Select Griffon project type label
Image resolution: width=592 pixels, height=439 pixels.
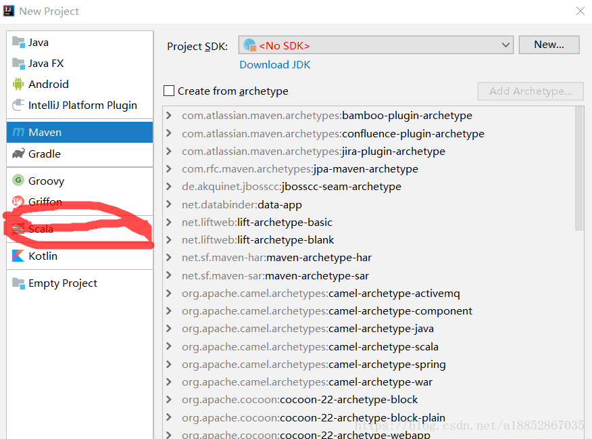(x=45, y=202)
